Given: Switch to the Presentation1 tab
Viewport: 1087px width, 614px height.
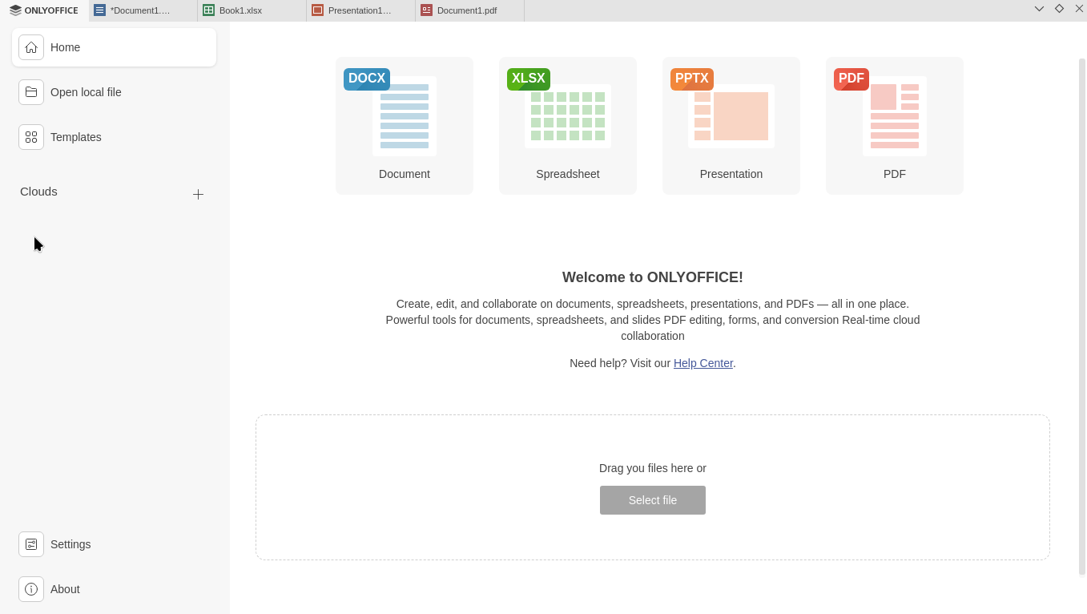Looking at the screenshot, I should point(361,10).
